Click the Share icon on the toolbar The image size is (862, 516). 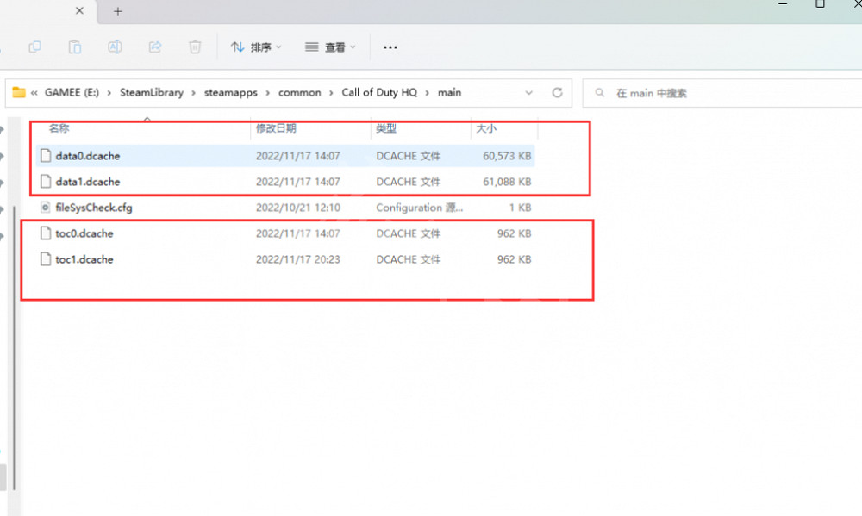[x=155, y=47]
